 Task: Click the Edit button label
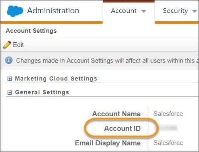pos(18,45)
